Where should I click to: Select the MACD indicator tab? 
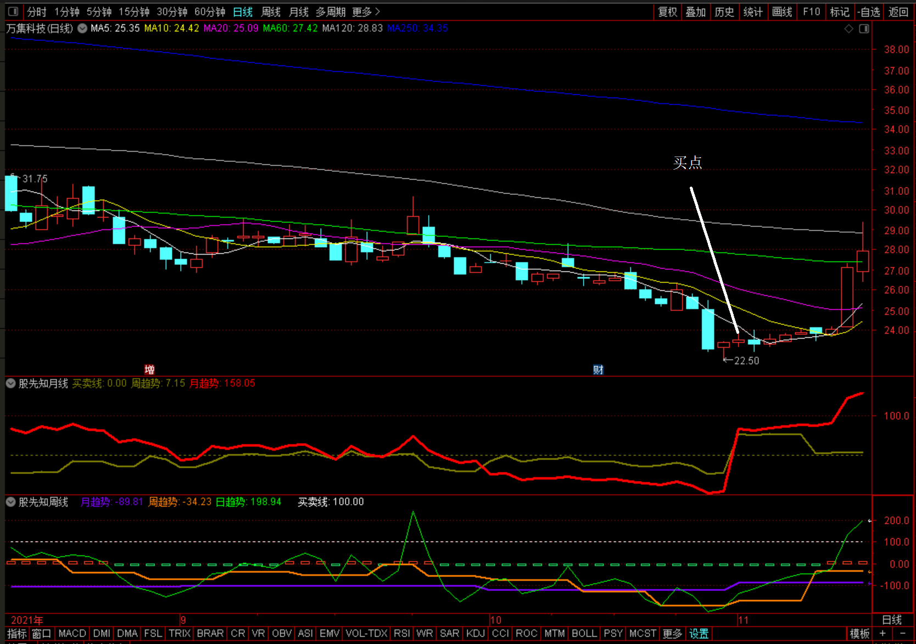[72, 634]
